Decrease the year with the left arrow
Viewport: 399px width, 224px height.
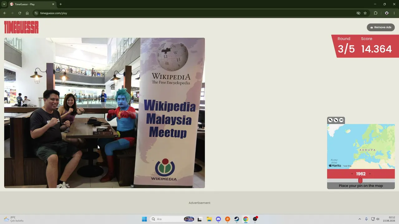(x=352, y=174)
